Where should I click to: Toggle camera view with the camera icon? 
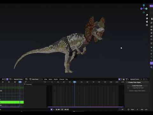pyautogui.click(x=147, y=22)
